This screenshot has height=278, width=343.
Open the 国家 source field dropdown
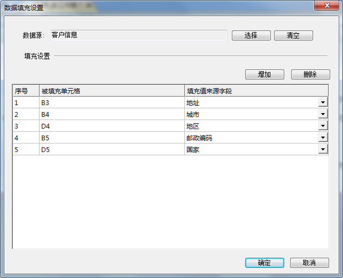[x=323, y=149]
